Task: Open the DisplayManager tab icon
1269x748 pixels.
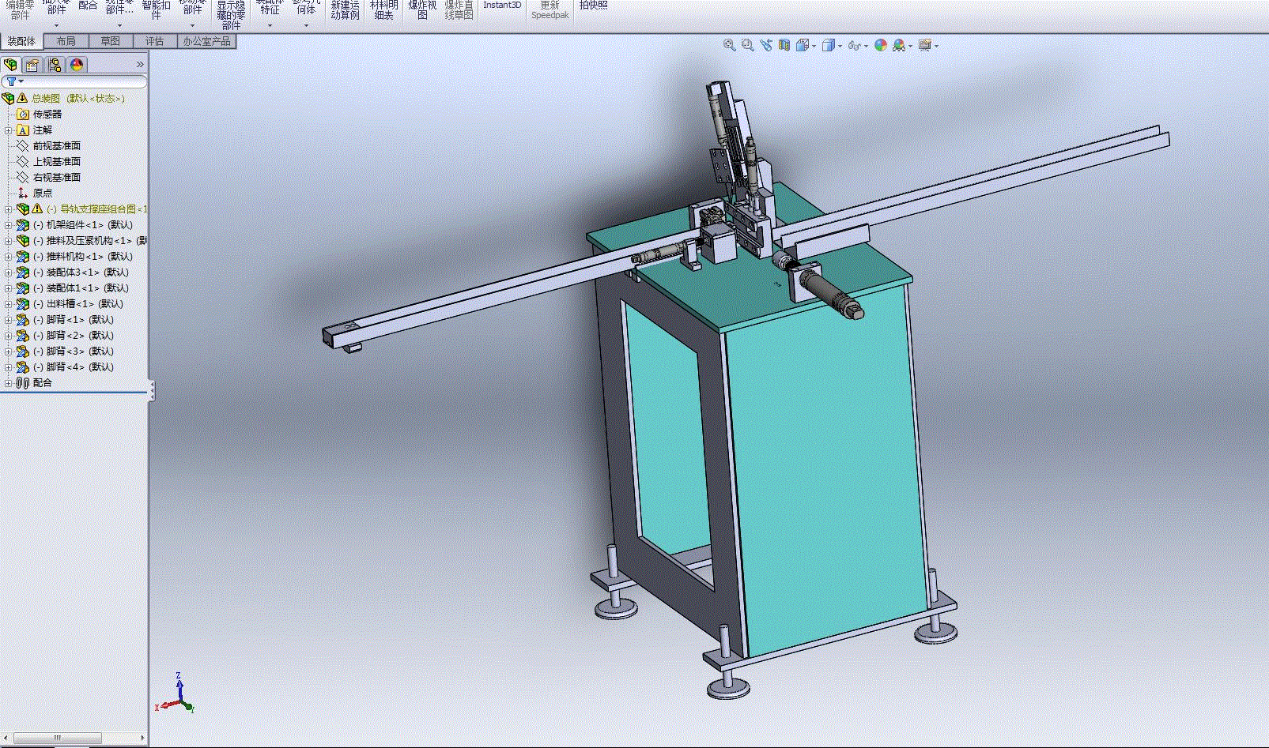Action: pyautogui.click(x=77, y=65)
